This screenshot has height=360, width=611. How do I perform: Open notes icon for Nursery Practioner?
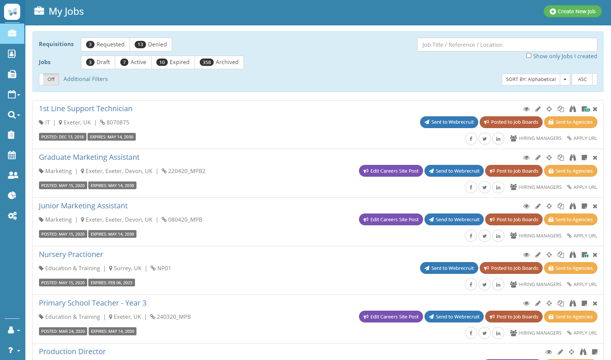click(585, 255)
